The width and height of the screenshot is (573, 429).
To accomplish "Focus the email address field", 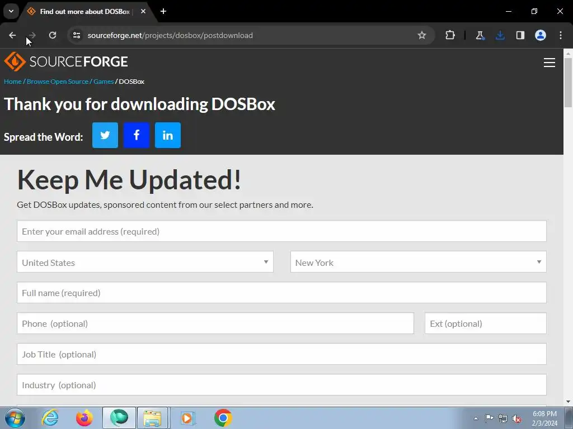I will 282,231.
